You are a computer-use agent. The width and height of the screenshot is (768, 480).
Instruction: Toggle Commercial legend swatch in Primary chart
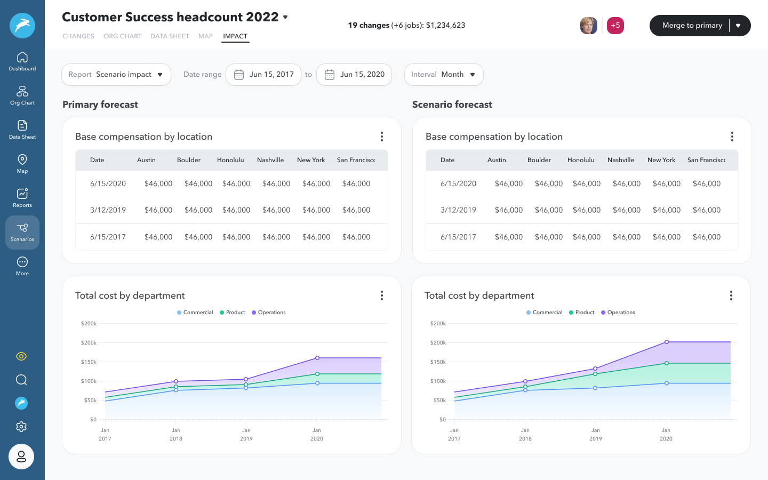[x=195, y=313]
